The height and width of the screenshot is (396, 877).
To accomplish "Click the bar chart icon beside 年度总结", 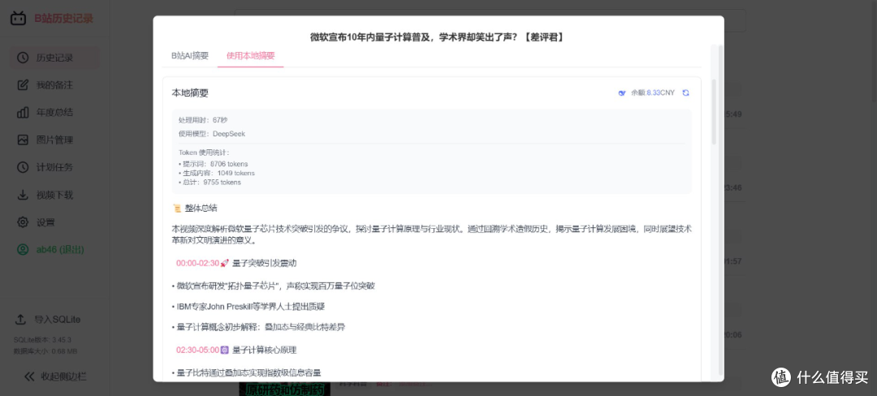I will [x=23, y=112].
